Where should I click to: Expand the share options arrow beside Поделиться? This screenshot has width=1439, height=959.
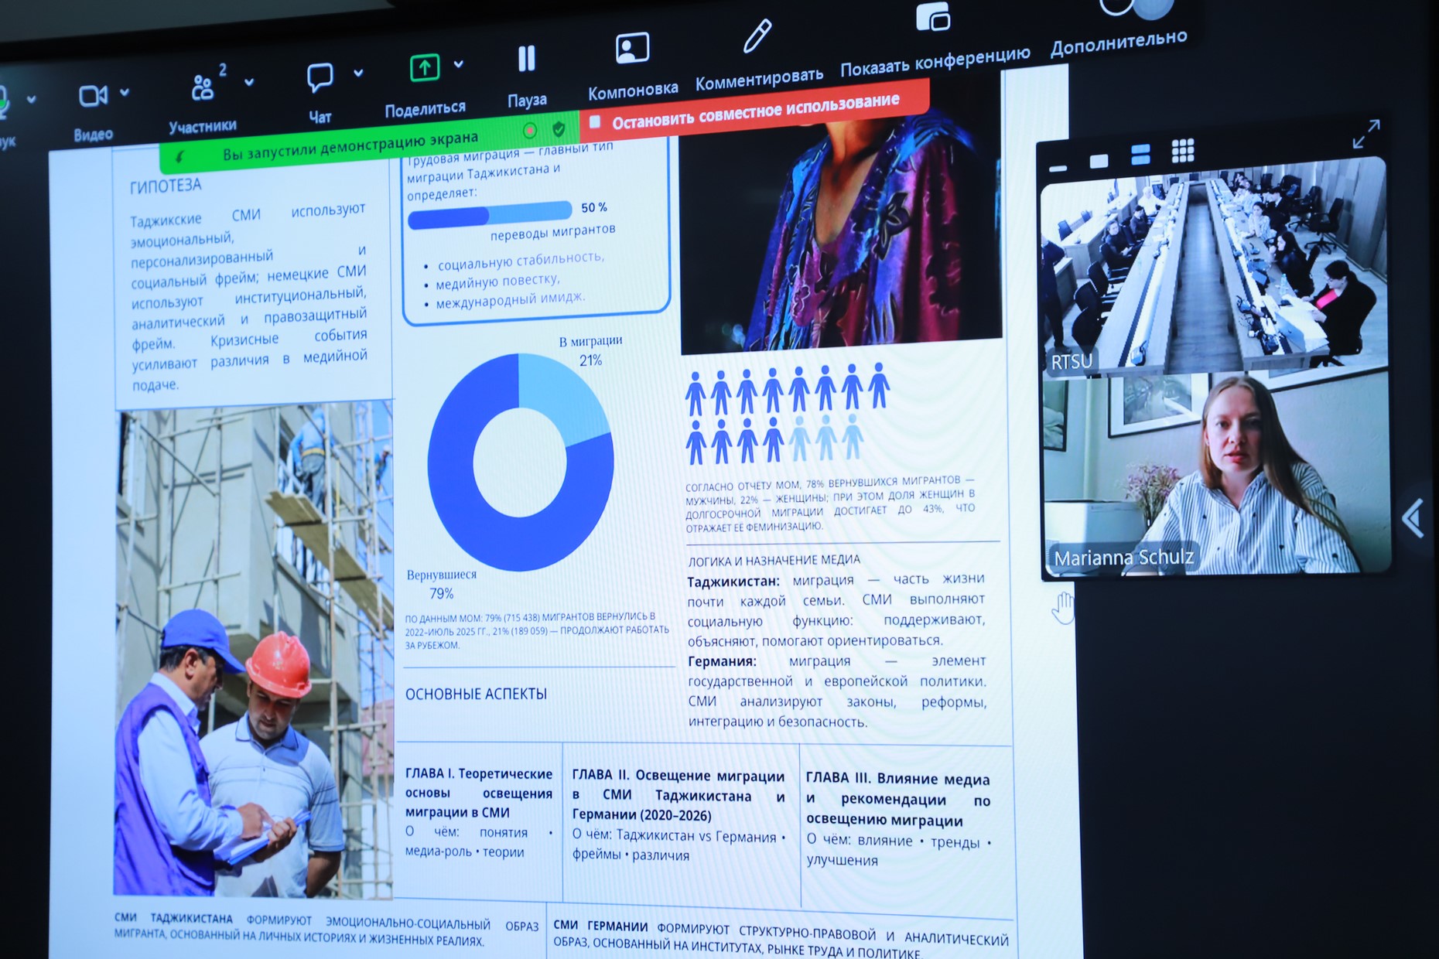point(459,64)
